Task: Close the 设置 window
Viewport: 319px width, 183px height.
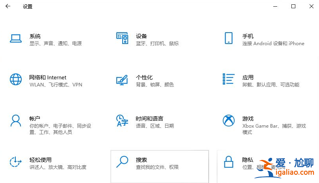Action: click(x=312, y=6)
